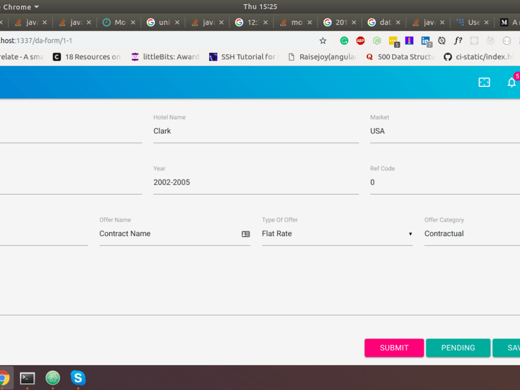
Task: Click the Ref Code field showing 0
Action: 445,183
